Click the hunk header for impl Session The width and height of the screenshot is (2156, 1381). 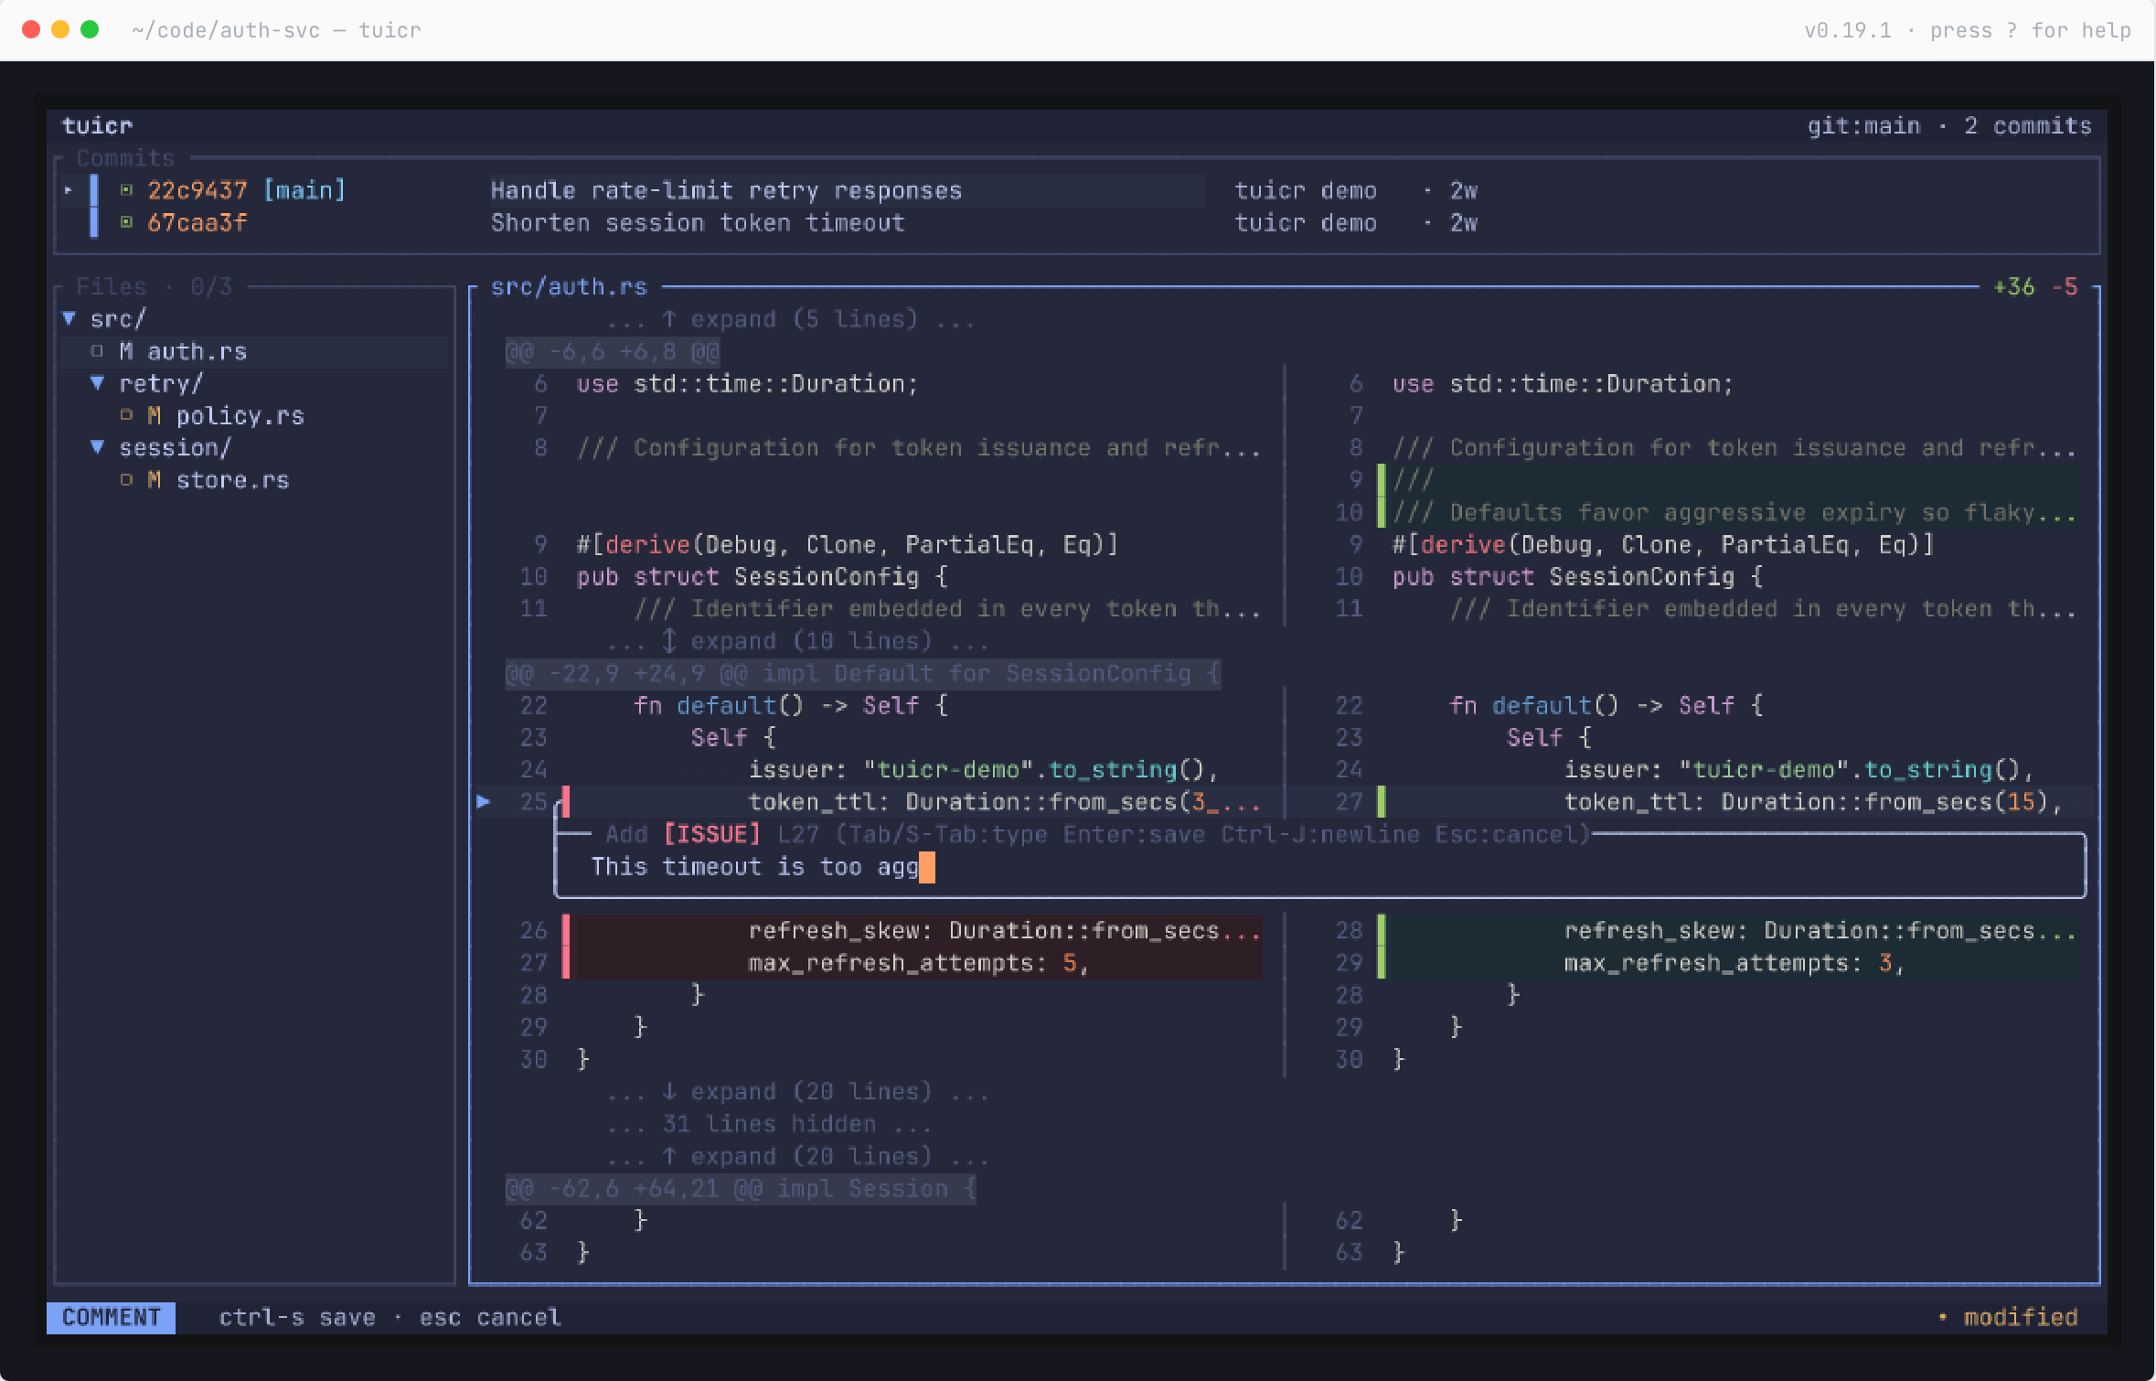[x=741, y=1188]
